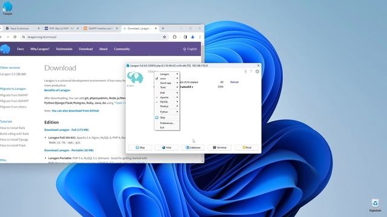Screen dimensions: 387x217
Task: Click the Web button in Laragon
Action: (x=166, y=147)
